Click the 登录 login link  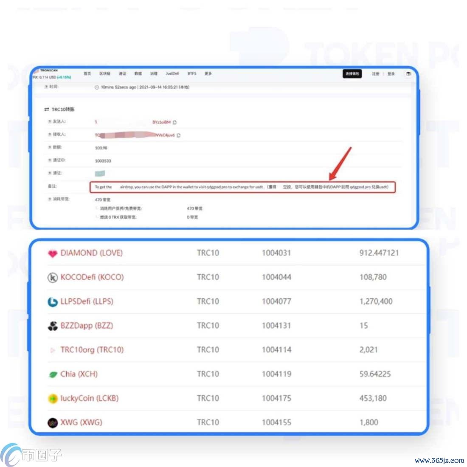tap(391, 74)
